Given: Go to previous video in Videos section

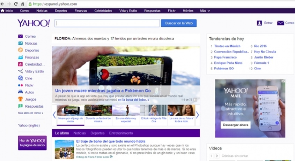Looking at the screenshot, I should click(x=211, y=156).
